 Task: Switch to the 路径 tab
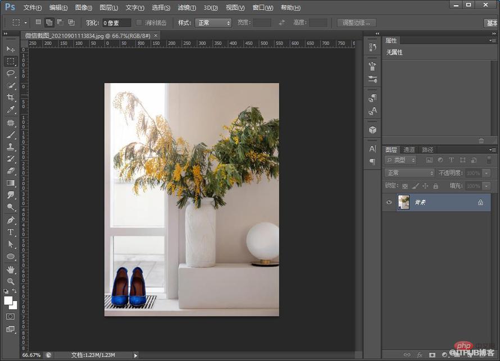coord(428,150)
